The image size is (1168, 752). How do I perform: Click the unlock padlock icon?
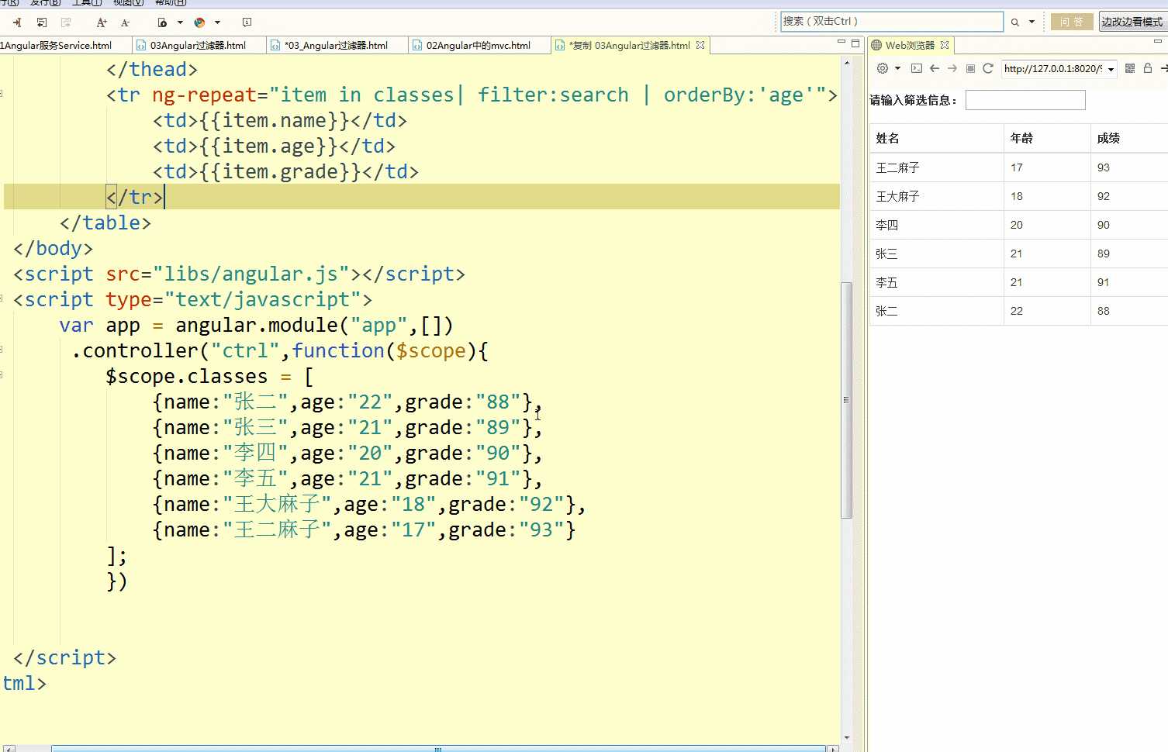[x=1148, y=68]
